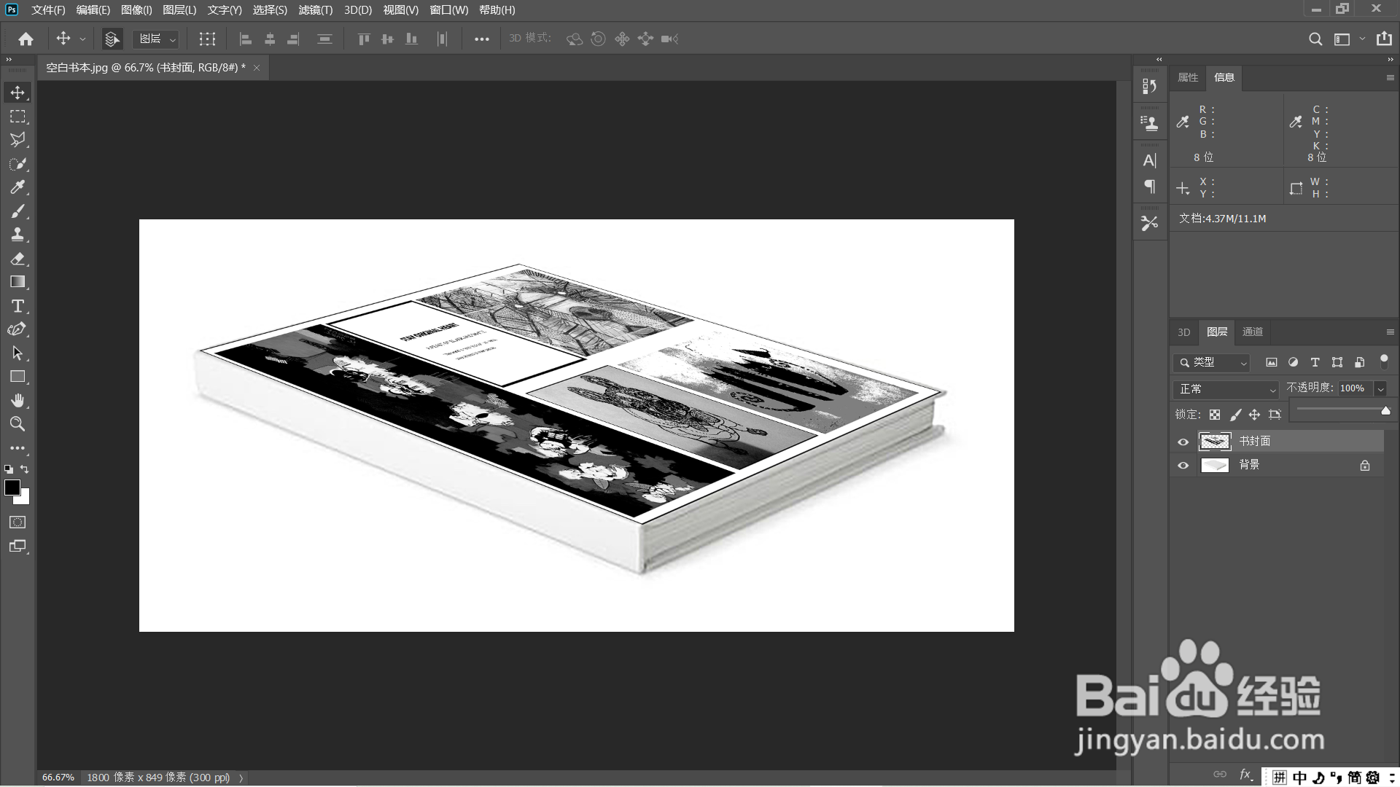Select the Rectangular Marquee tool
The height and width of the screenshot is (787, 1400).
tap(17, 117)
